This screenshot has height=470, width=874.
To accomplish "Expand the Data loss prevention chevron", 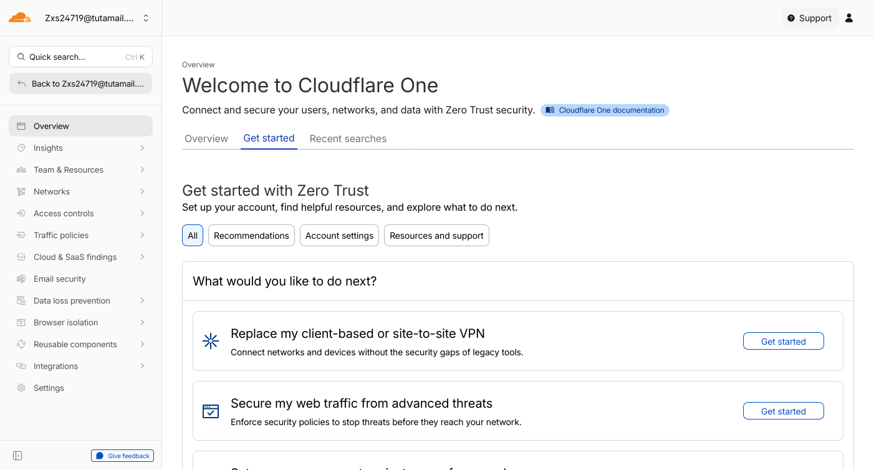I will [x=142, y=300].
